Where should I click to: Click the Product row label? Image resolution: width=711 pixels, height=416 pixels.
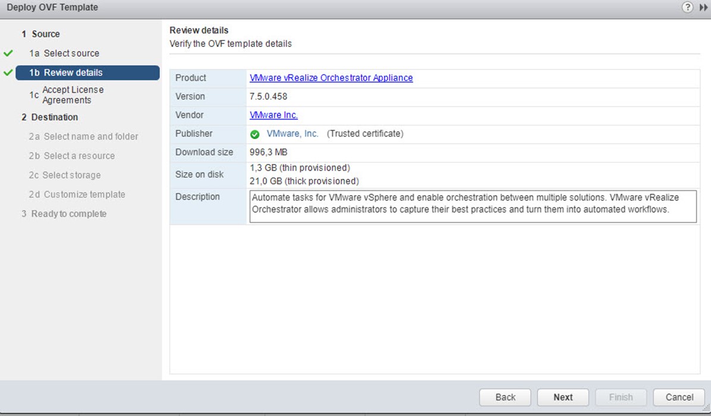(x=190, y=78)
